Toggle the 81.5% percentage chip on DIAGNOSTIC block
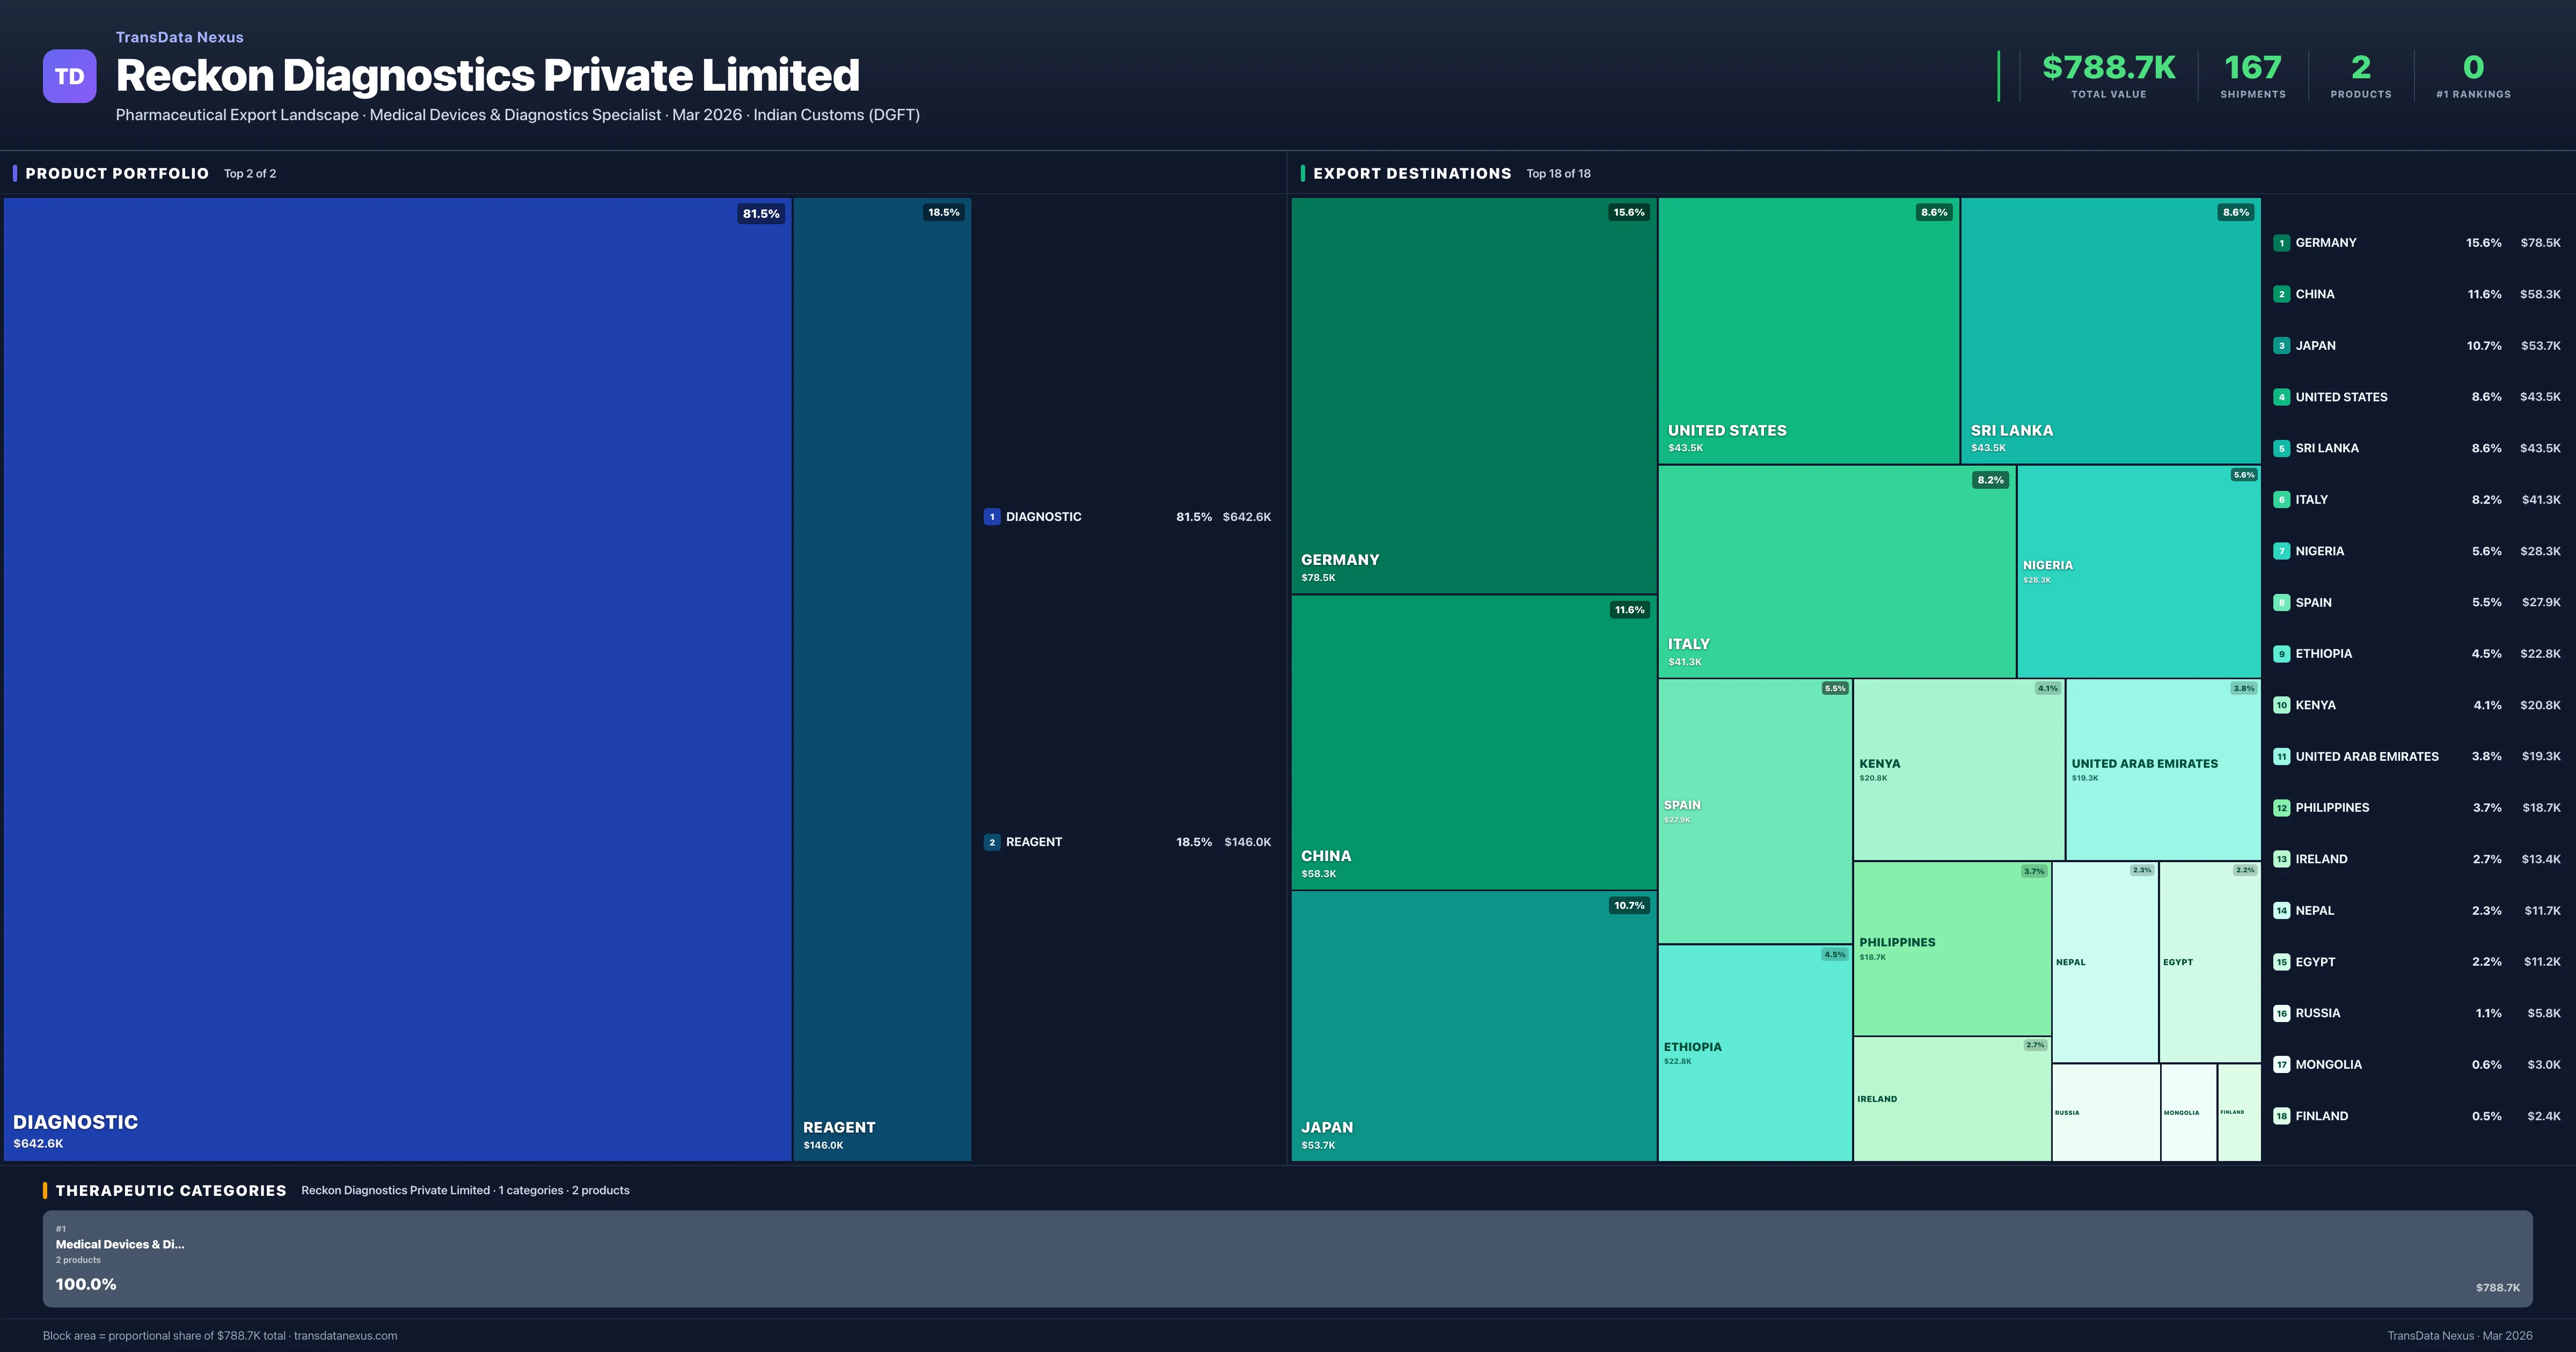This screenshot has width=2576, height=1352. pos(761,213)
